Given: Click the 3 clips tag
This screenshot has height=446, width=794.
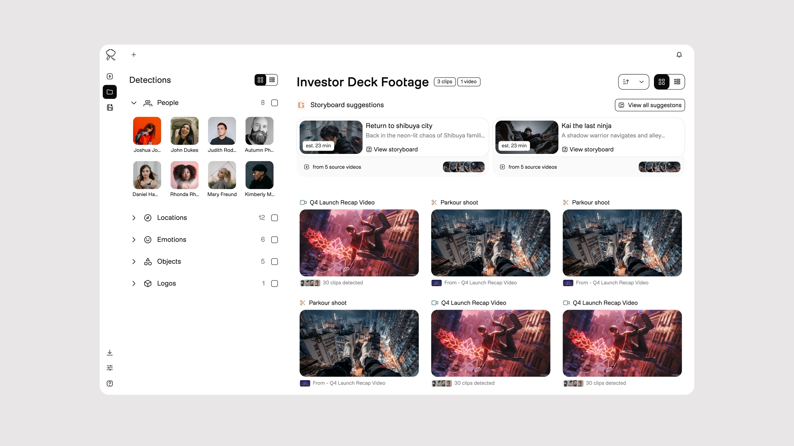Looking at the screenshot, I should tap(444, 81).
